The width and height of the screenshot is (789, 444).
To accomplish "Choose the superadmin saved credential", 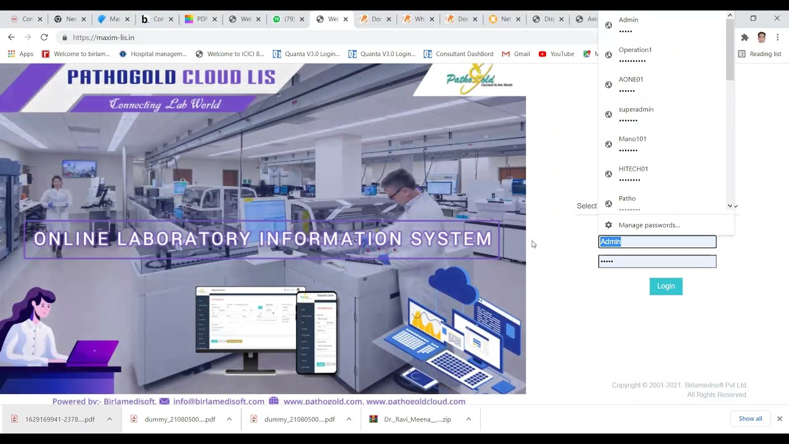I will (x=663, y=114).
